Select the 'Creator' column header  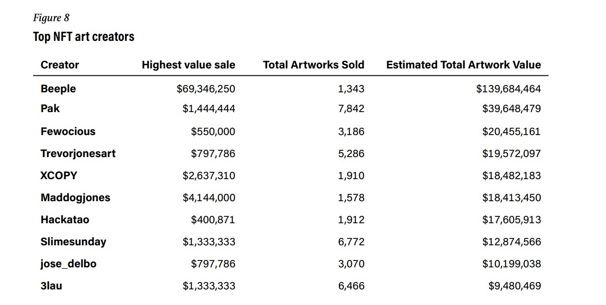tap(60, 65)
